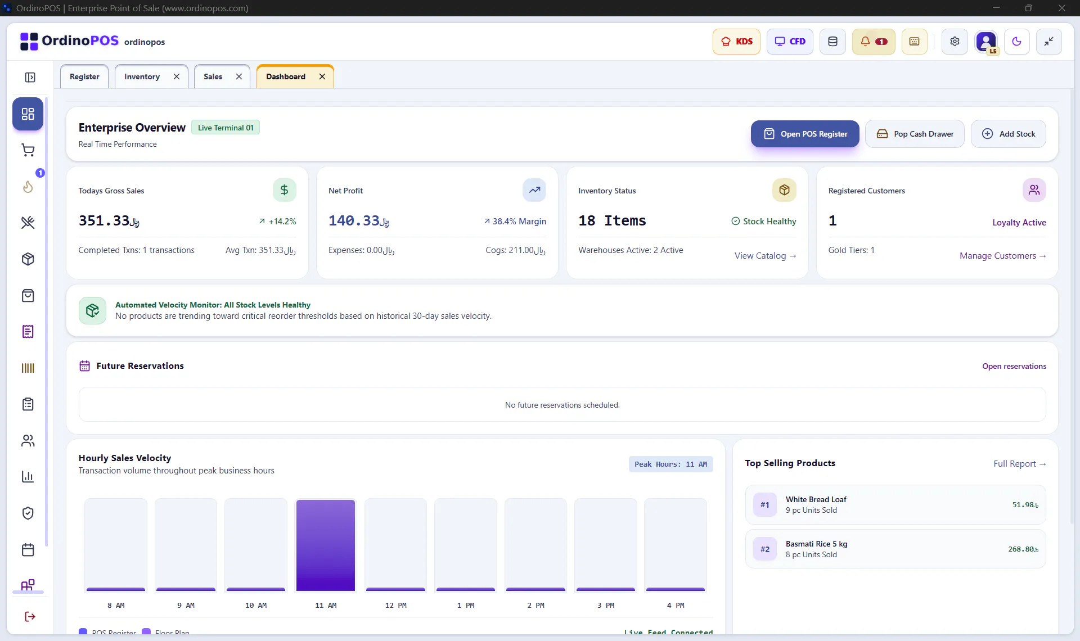Image resolution: width=1080 pixels, height=641 pixels.
Task: Open the CFD customer display button
Action: pos(790,42)
